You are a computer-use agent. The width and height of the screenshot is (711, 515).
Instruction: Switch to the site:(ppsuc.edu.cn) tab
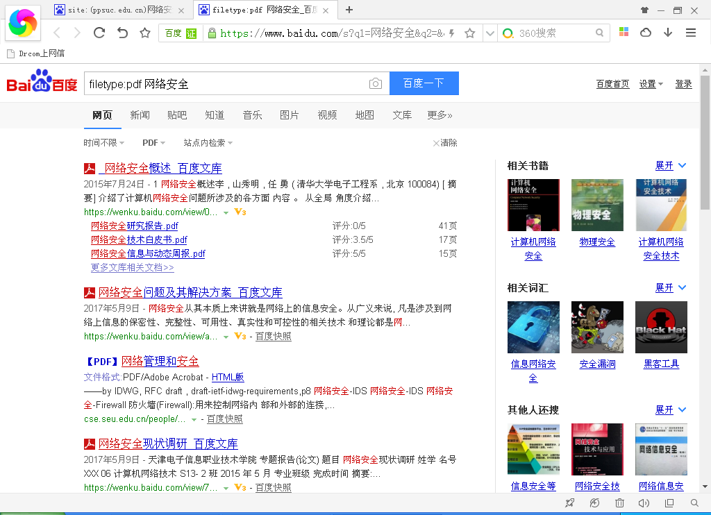119,10
